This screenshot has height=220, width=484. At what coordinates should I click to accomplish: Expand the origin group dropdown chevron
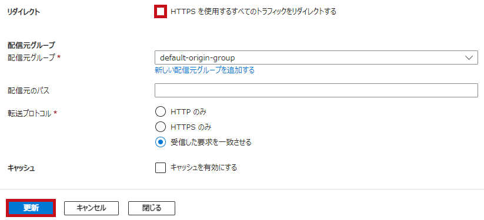[x=469, y=57]
